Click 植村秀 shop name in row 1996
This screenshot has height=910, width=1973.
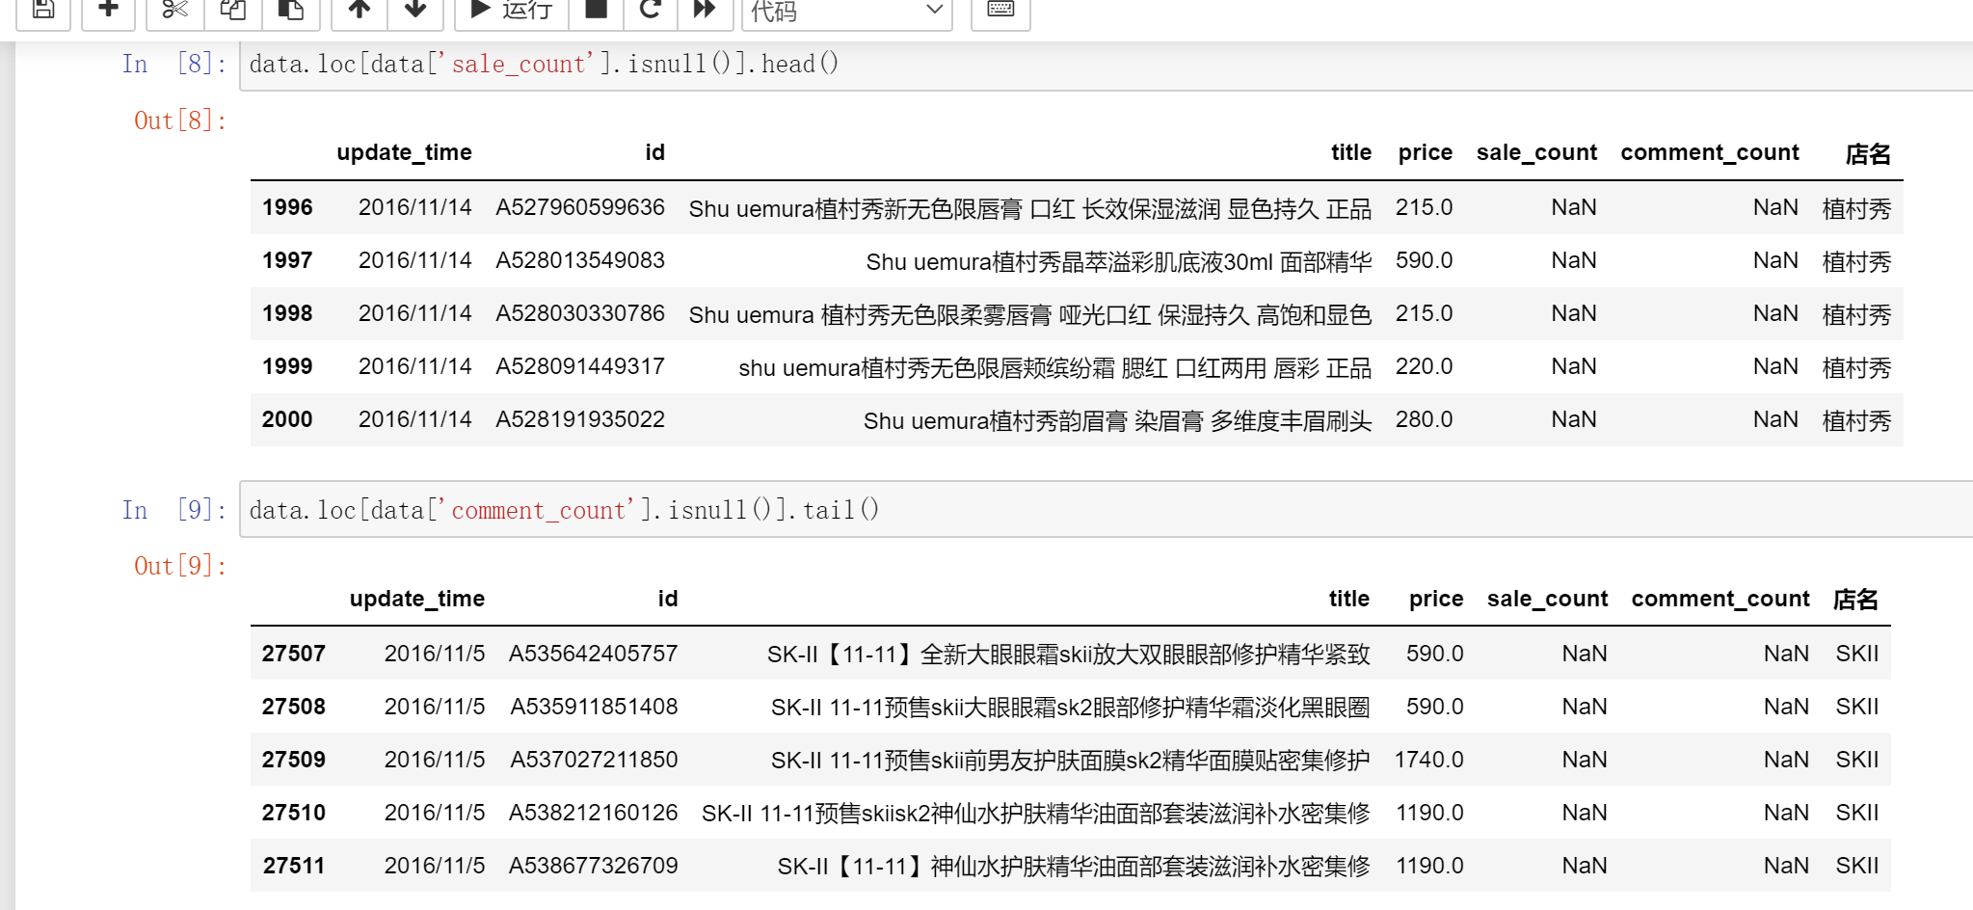1856,209
